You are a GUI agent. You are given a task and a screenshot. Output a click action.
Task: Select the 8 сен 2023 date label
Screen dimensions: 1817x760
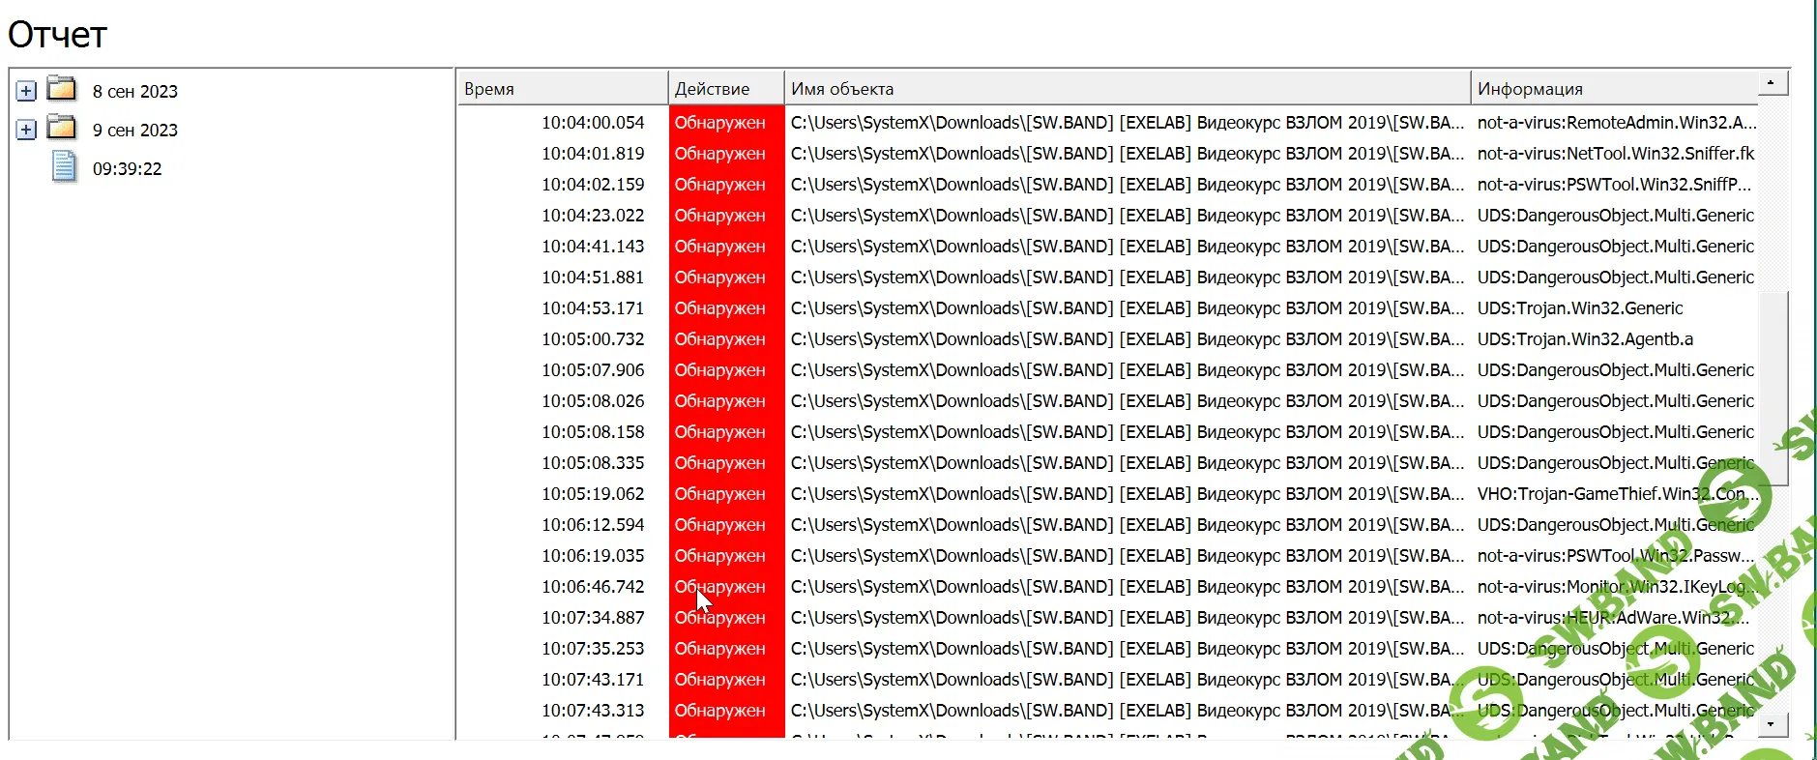tap(134, 92)
